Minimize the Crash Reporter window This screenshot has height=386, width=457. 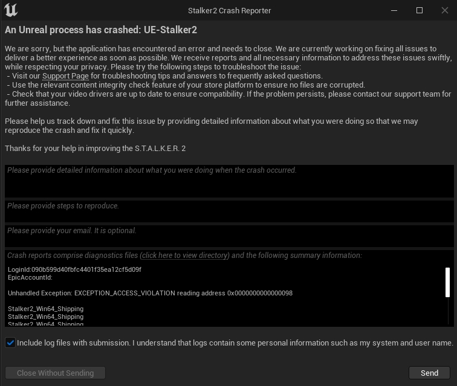click(394, 10)
